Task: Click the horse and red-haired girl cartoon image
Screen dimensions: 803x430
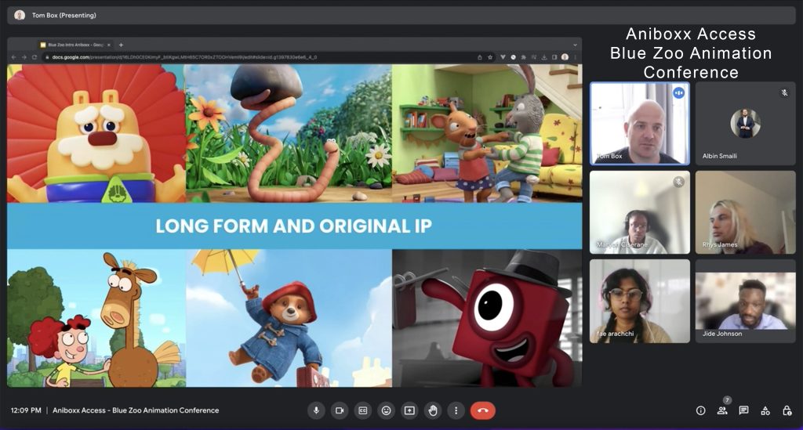Action: (96, 318)
